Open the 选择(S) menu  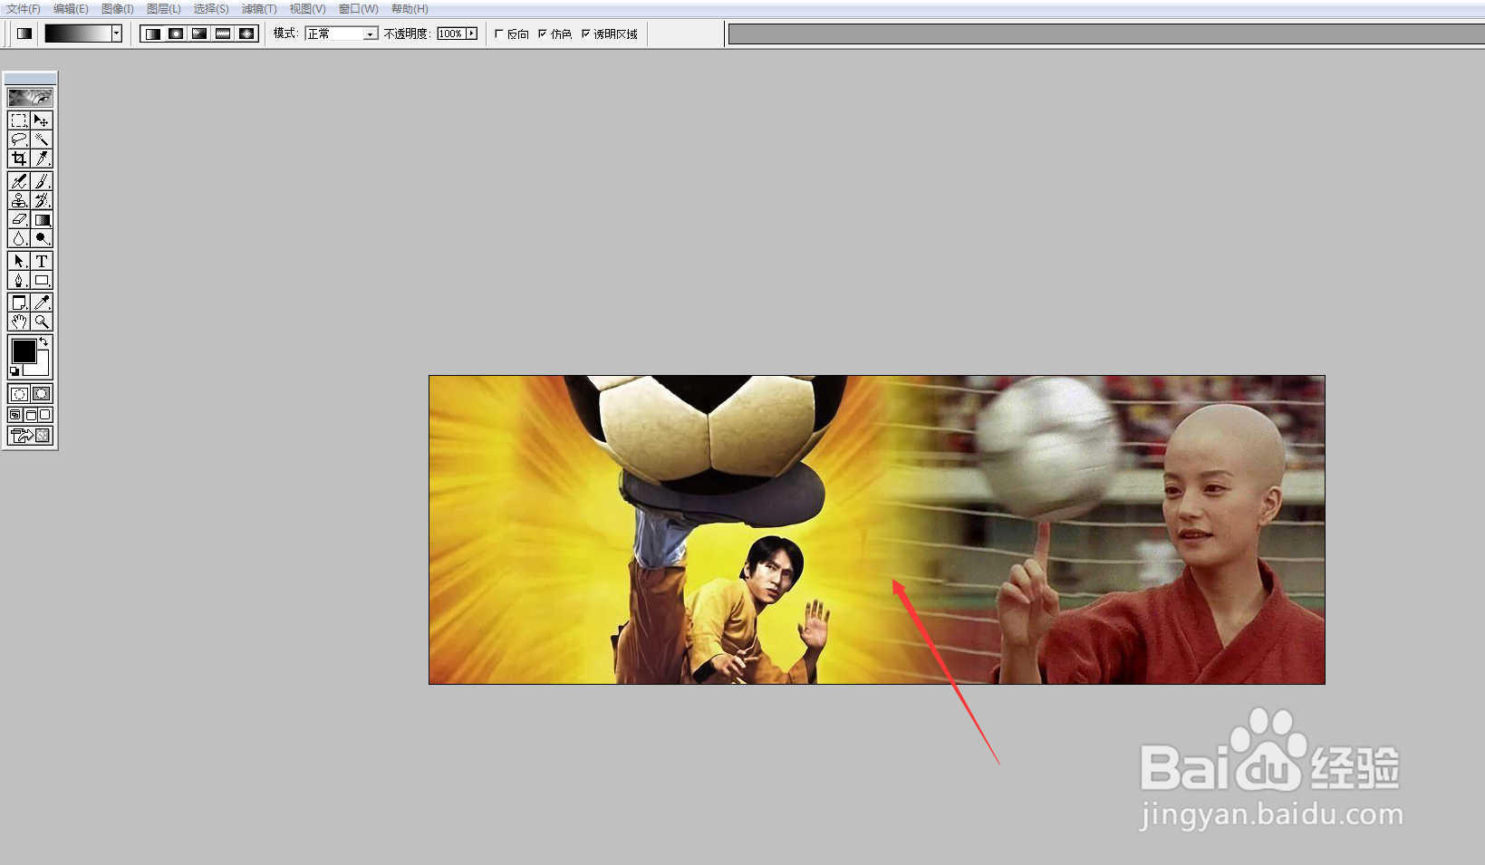pyautogui.click(x=211, y=9)
